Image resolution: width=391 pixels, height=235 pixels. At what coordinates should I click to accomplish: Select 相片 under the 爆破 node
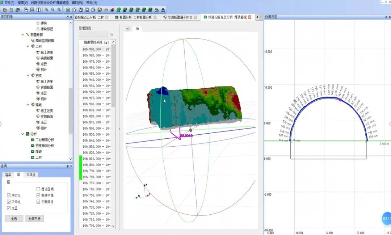click(x=44, y=128)
